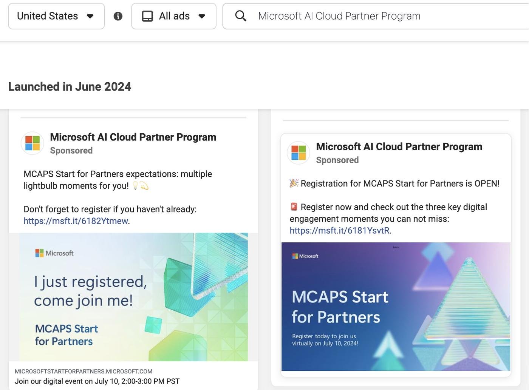Open the United States country dropdown
529x390 pixels.
(x=56, y=16)
